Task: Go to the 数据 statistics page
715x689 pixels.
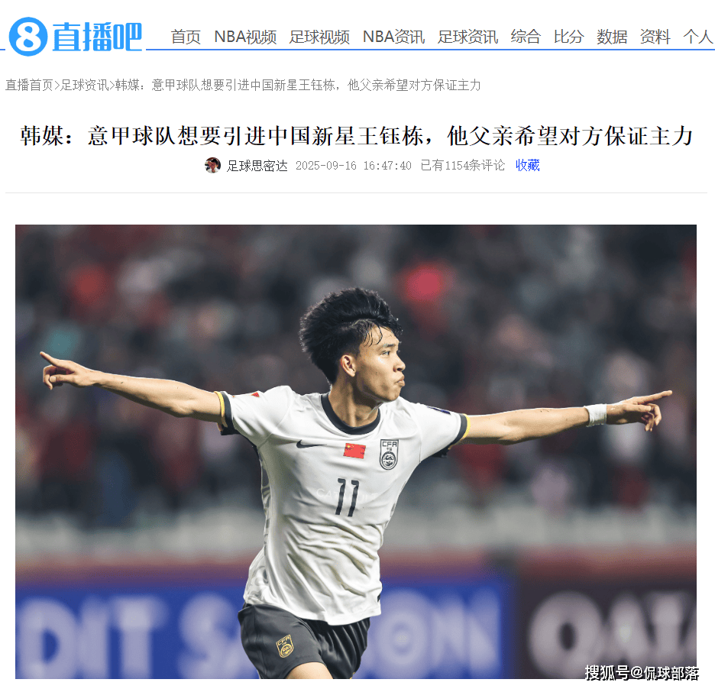Action: click(x=612, y=37)
